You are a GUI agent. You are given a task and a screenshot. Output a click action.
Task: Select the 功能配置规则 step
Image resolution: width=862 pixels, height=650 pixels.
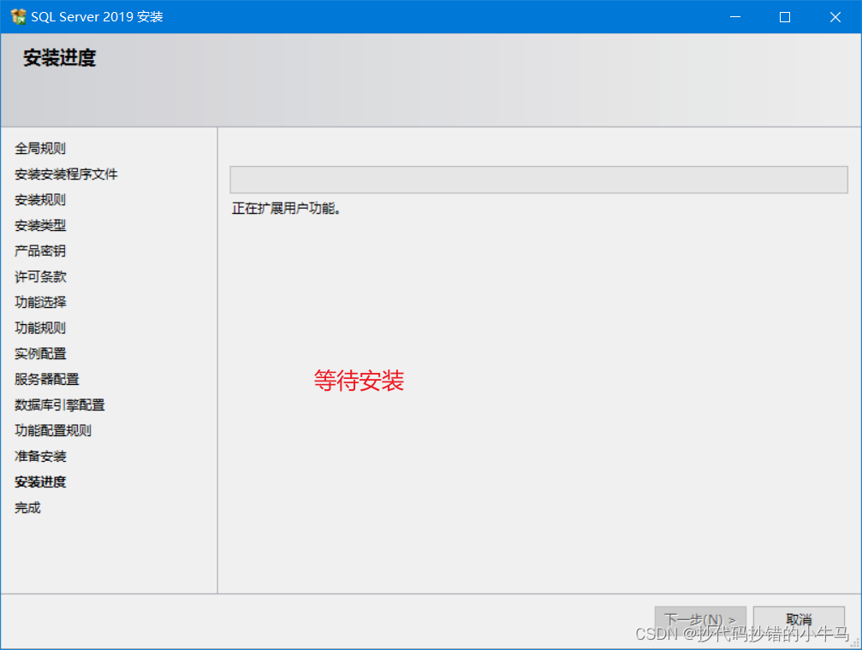pos(53,430)
